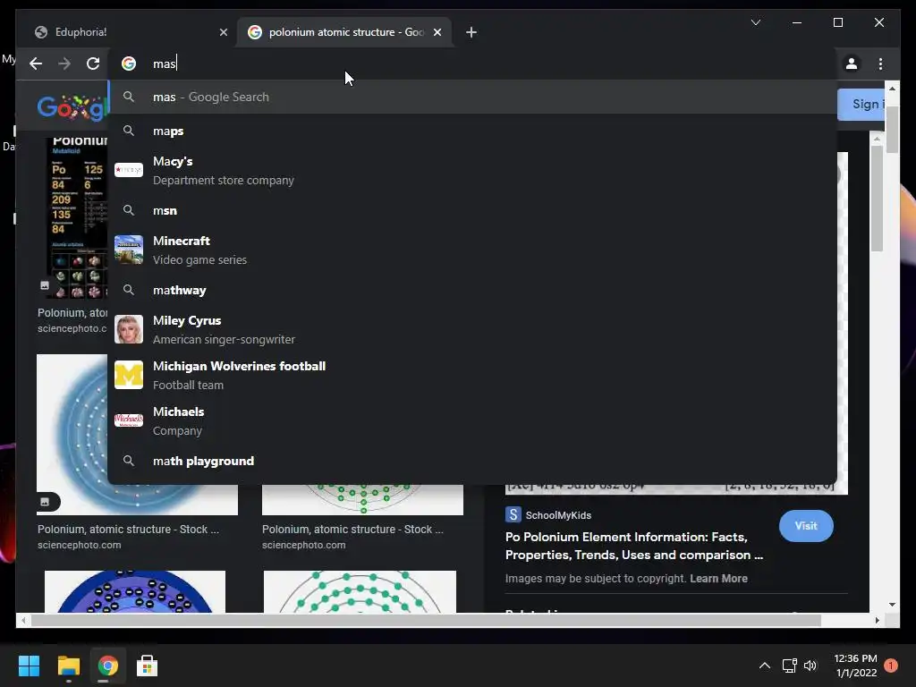Viewport: 916px width, 687px height.
Task: Go back using the browser back arrow
Action: tap(36, 64)
